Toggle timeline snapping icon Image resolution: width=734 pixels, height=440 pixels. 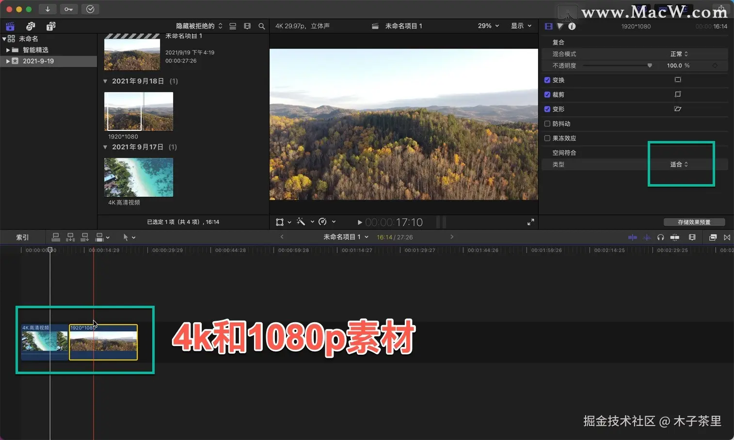(674, 237)
